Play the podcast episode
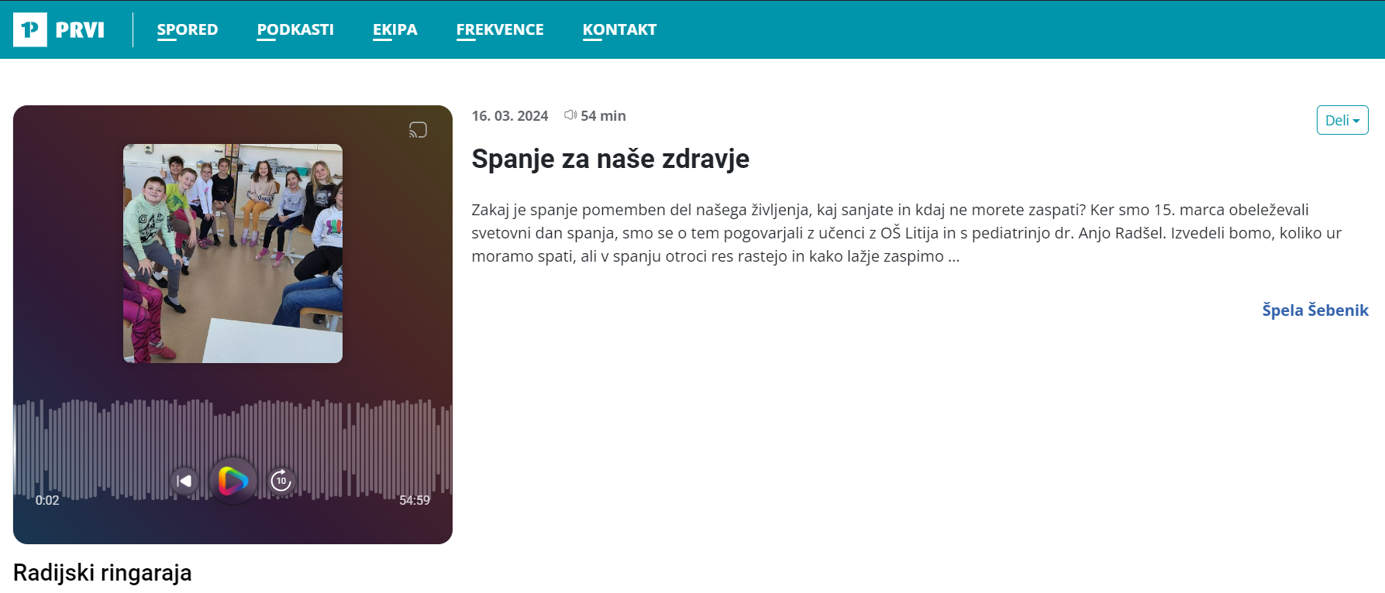The image size is (1385, 593). pos(233,481)
